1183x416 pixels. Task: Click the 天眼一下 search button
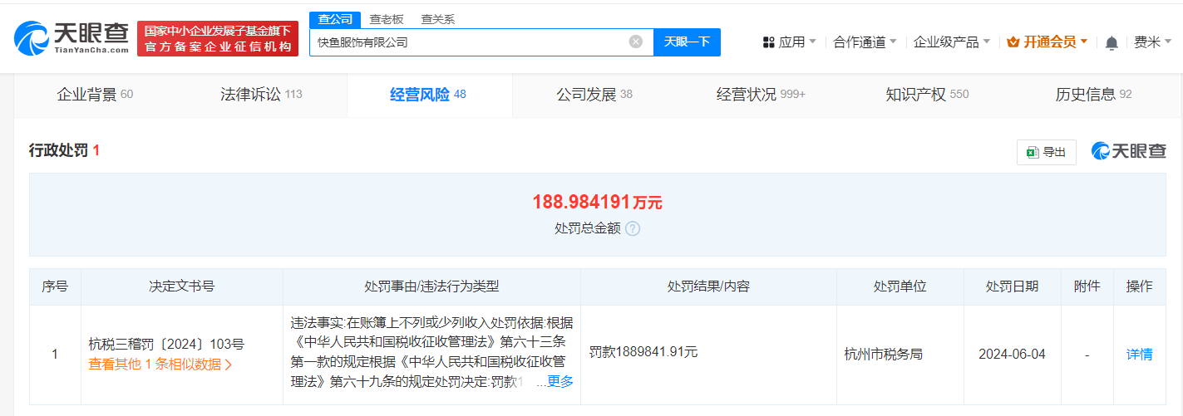click(x=687, y=42)
